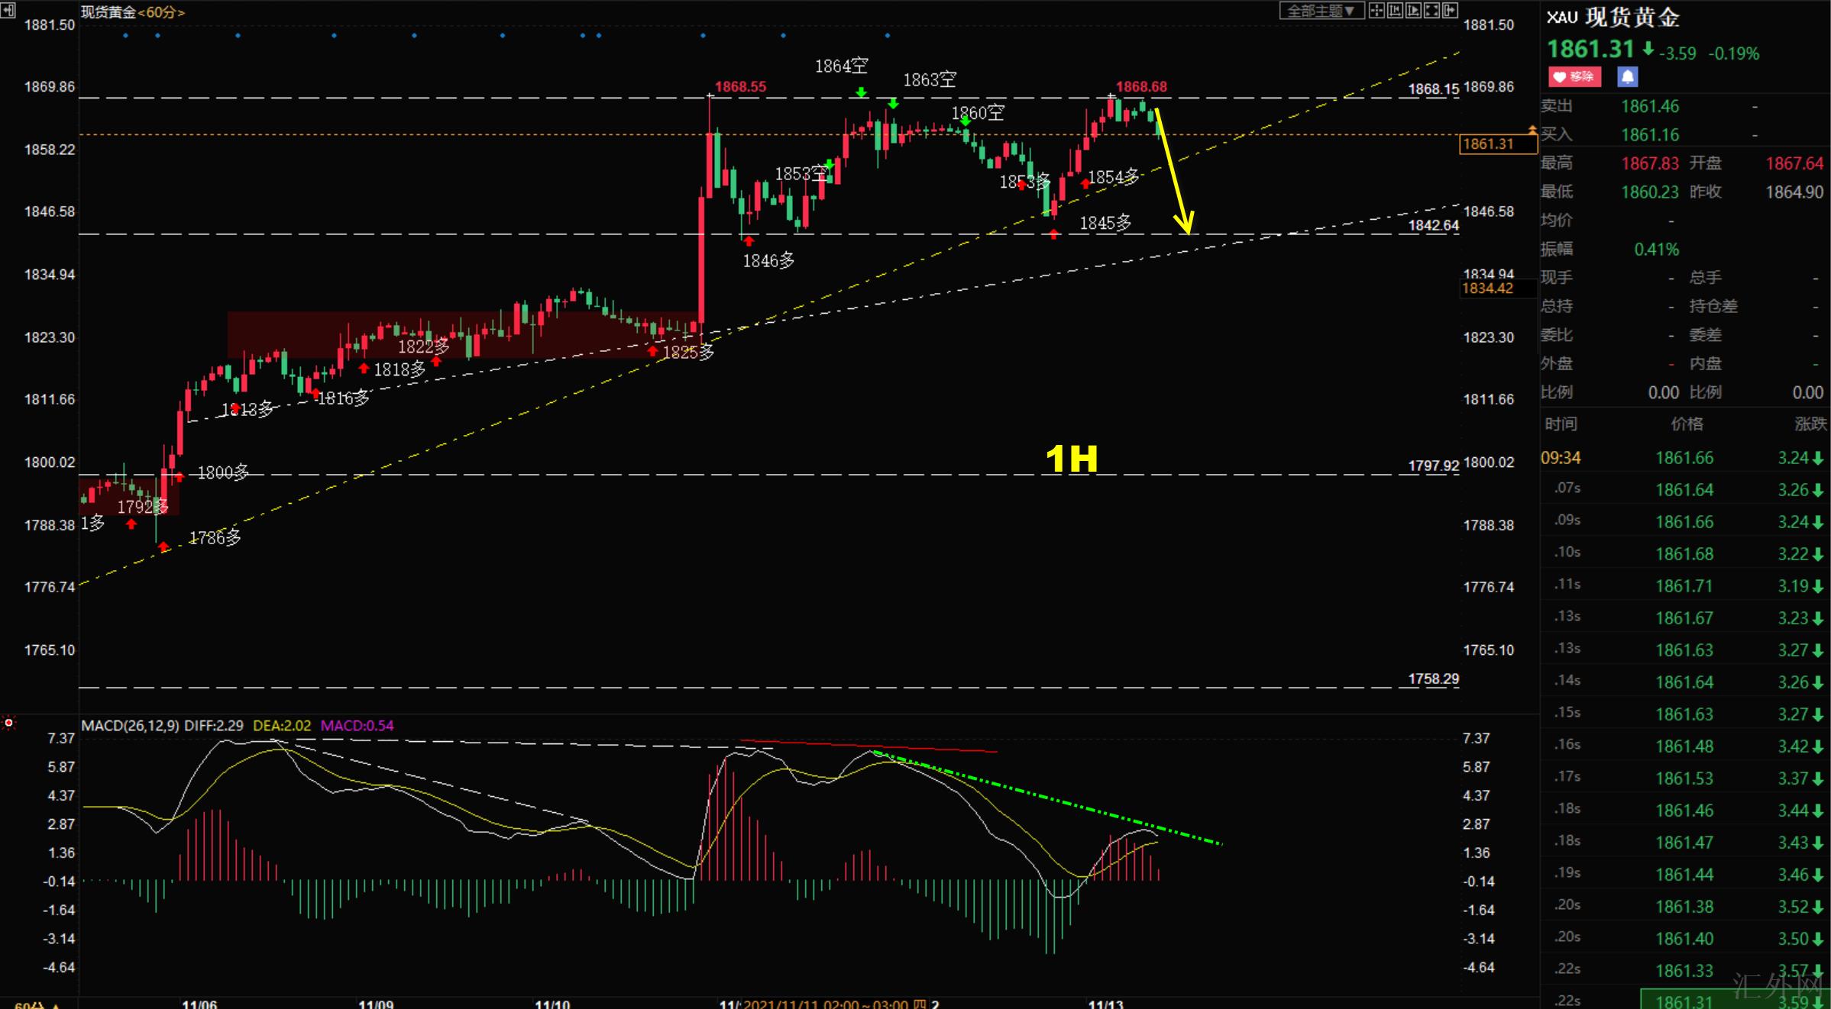Screen dimensions: 1831x1009
Task: Click the 买入 price 1861.16
Action: 1650,135
